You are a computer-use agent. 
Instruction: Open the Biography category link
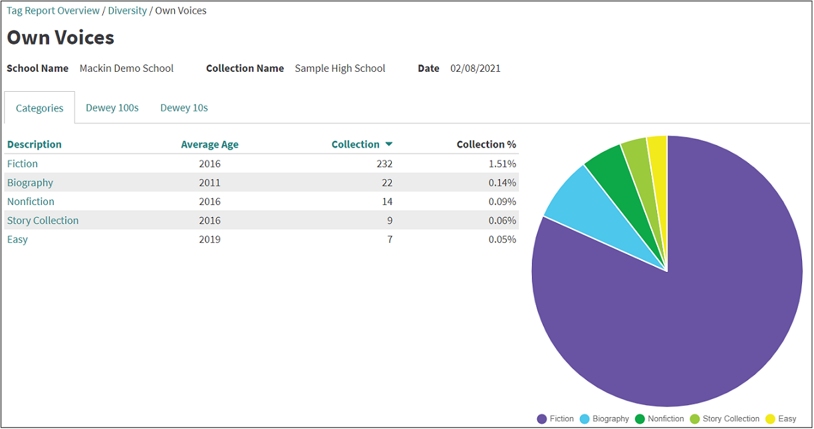pos(30,183)
